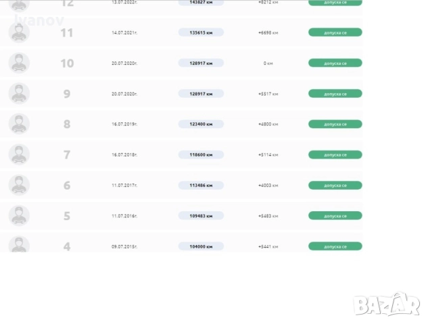Click the 135615 км mileage badge
The height and width of the screenshot is (324, 428).
click(201, 32)
